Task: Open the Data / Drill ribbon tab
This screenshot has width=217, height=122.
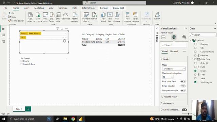Action: click(x=118, y=8)
